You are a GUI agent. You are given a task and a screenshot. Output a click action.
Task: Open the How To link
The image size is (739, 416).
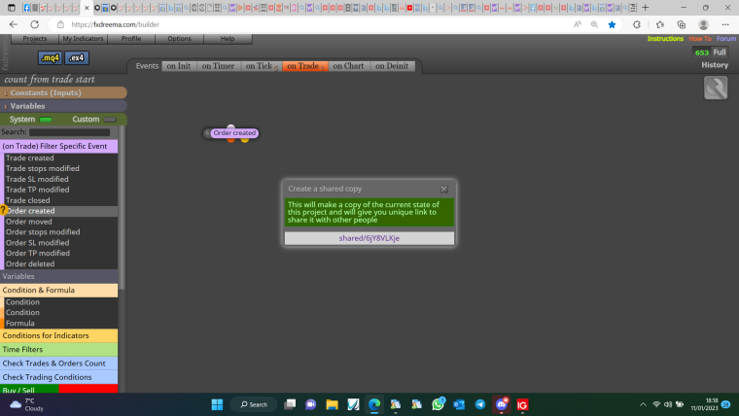tap(700, 39)
